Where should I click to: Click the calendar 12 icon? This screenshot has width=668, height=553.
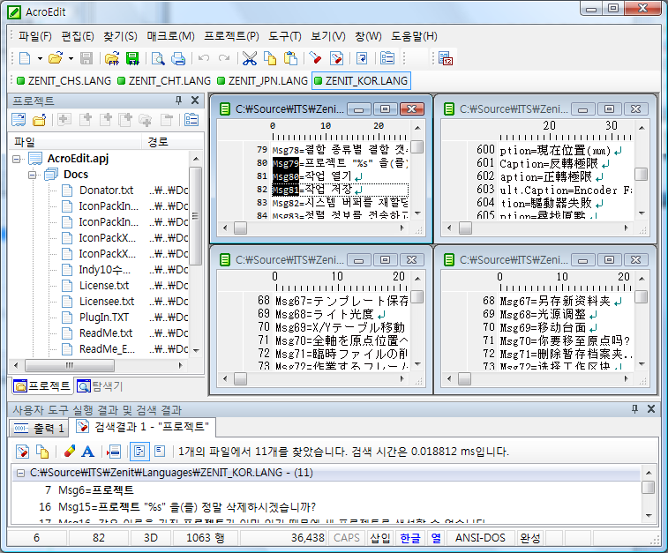click(x=446, y=58)
